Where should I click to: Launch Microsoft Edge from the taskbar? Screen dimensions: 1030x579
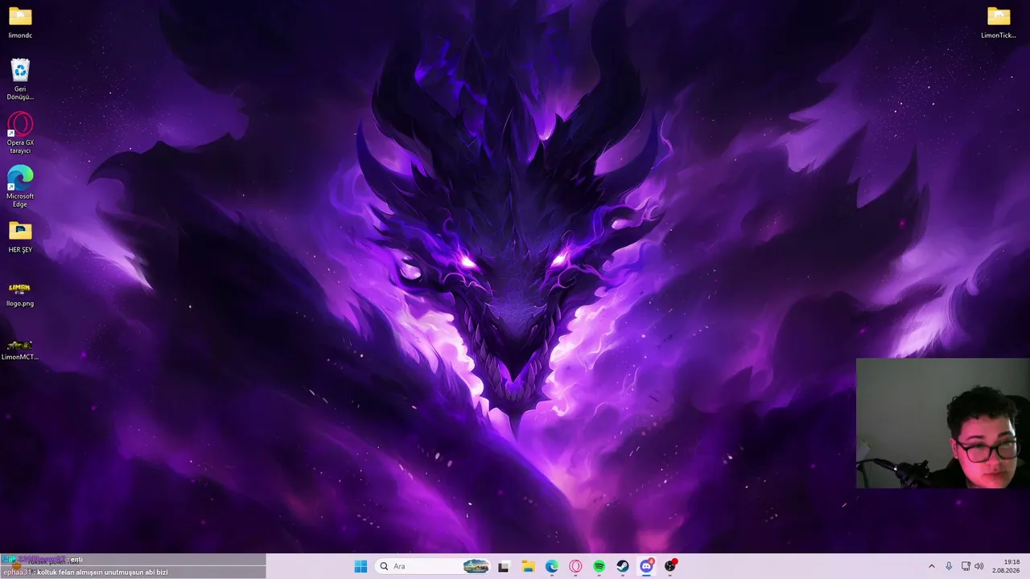[552, 566]
